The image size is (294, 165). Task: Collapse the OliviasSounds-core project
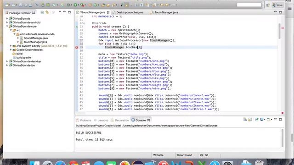coord(7,27)
